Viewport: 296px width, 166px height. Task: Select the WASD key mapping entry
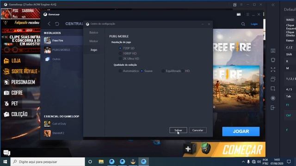click(290, 20)
